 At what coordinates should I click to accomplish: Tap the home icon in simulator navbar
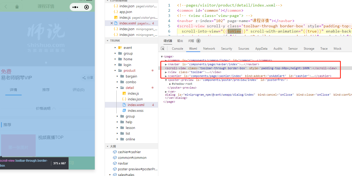(17, 7)
